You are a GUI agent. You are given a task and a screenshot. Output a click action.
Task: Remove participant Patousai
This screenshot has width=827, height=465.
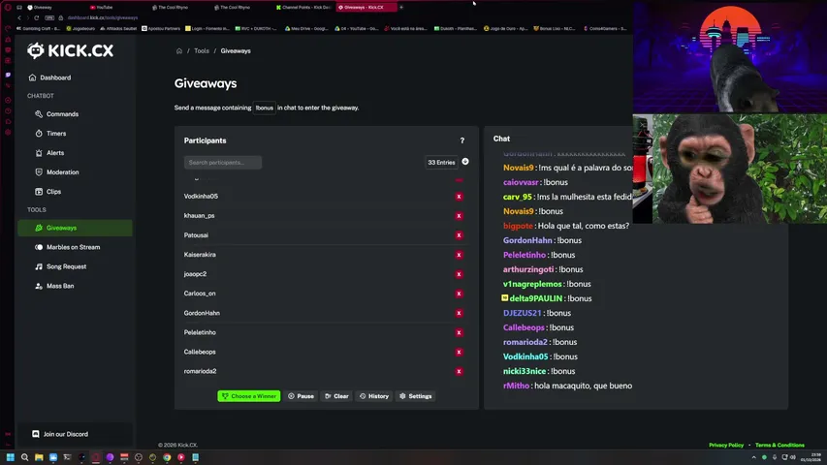(x=459, y=235)
